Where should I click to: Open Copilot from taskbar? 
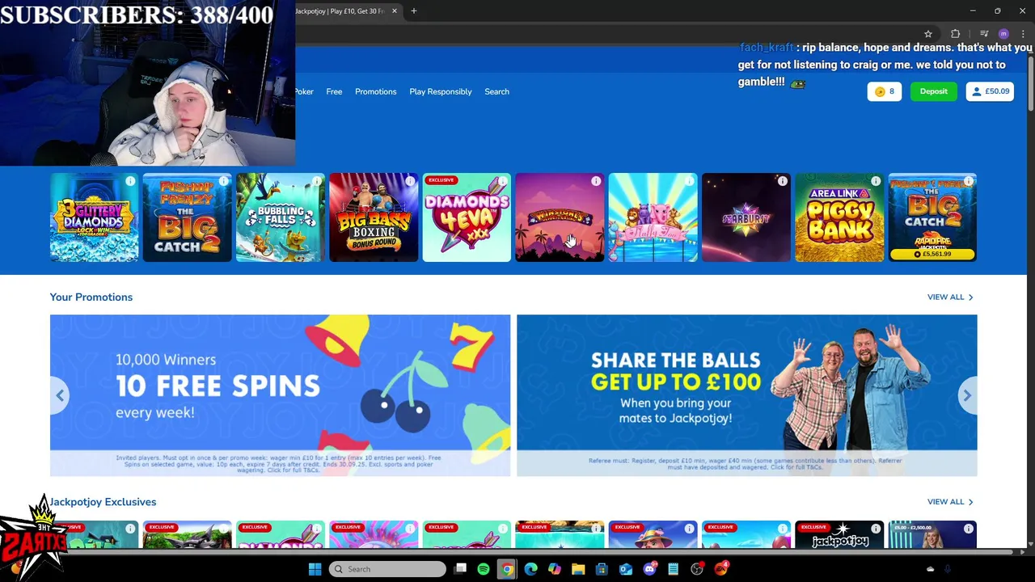point(554,569)
